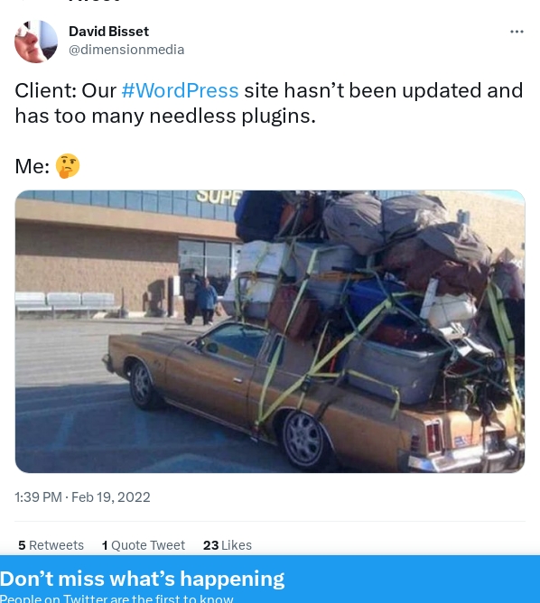Open the David Bisset display name link
Screen dimensions: 540x603
[109, 32]
